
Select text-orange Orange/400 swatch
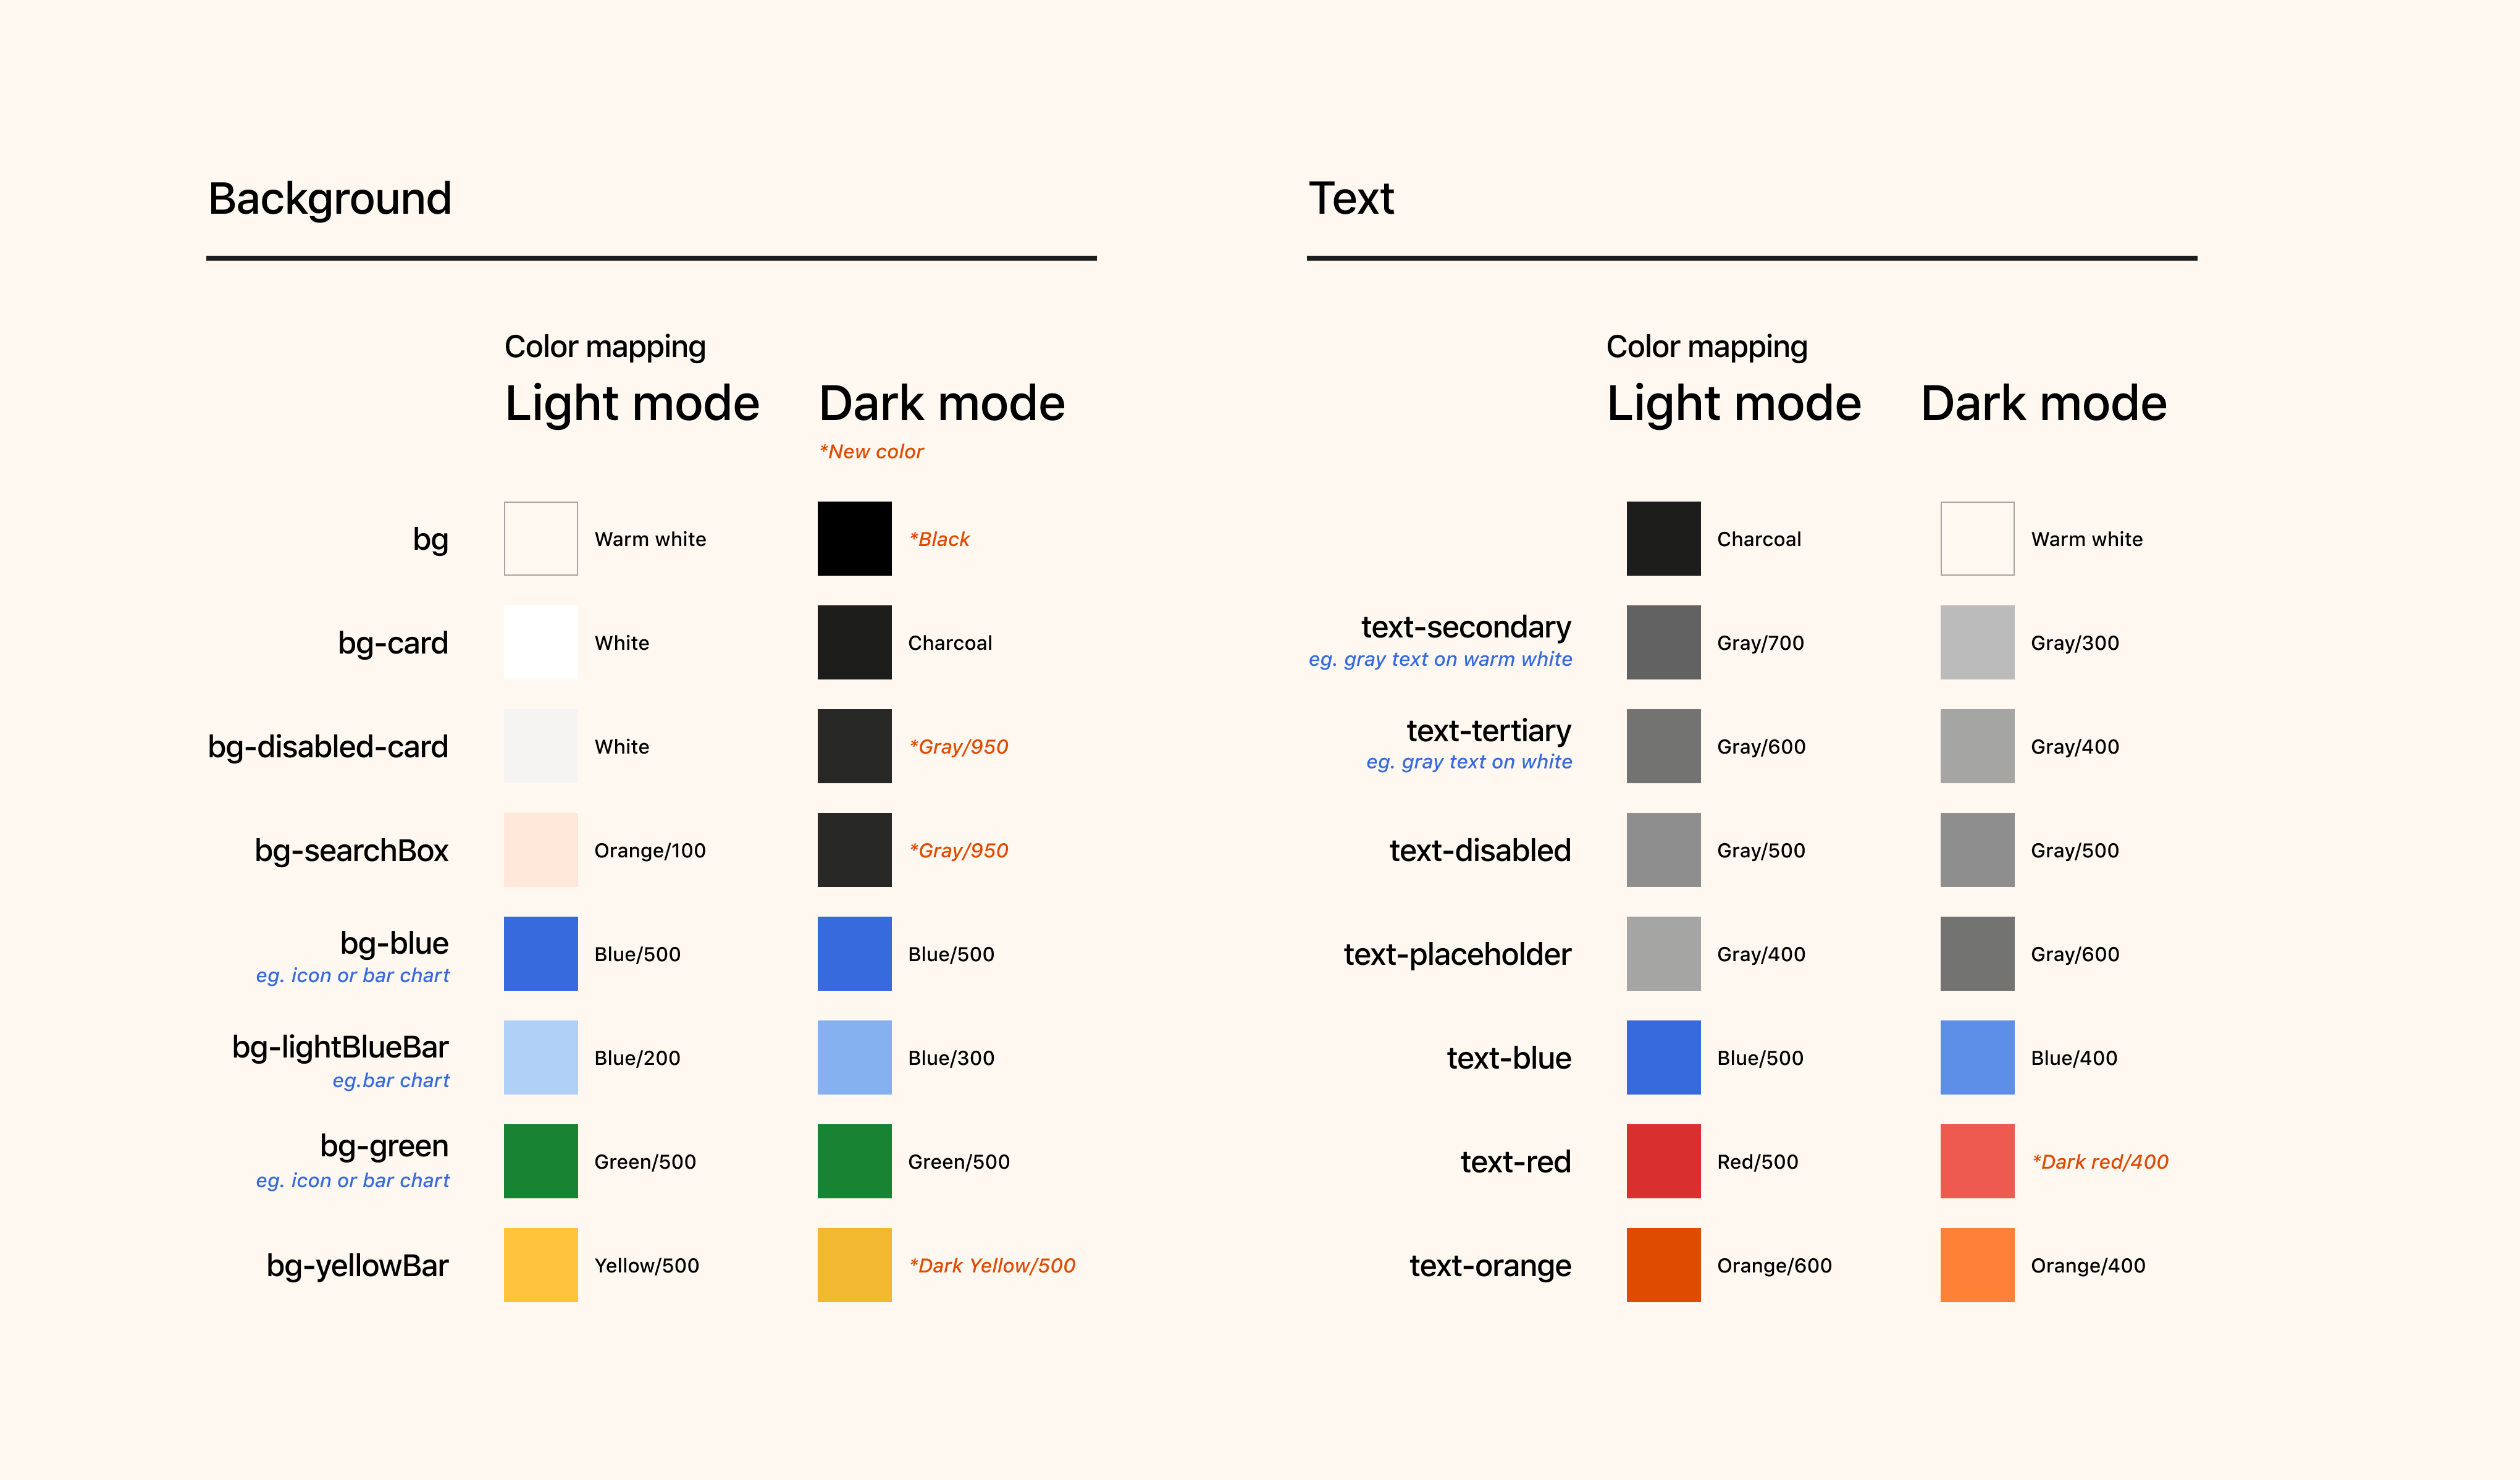1977,1266
